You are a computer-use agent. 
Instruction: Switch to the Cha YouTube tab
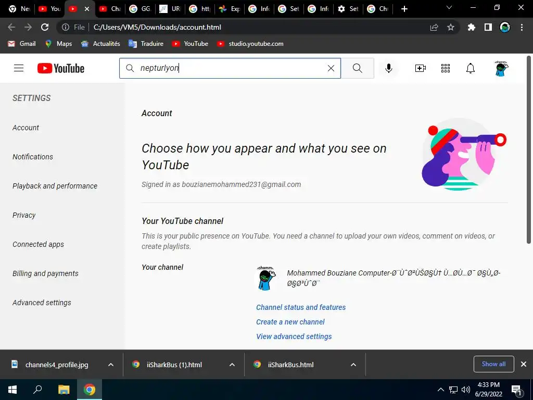110,9
